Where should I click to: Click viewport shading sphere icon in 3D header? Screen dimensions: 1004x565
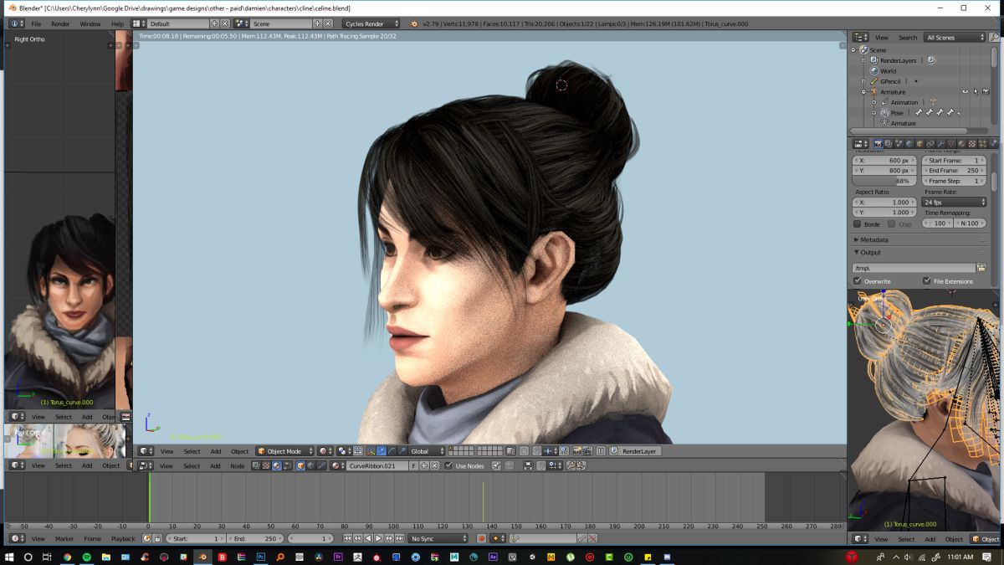point(325,451)
